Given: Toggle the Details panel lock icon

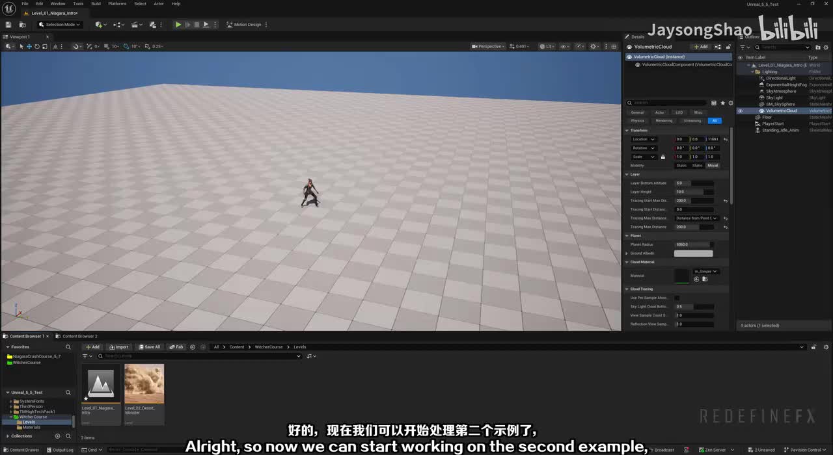Looking at the screenshot, I should (728, 47).
